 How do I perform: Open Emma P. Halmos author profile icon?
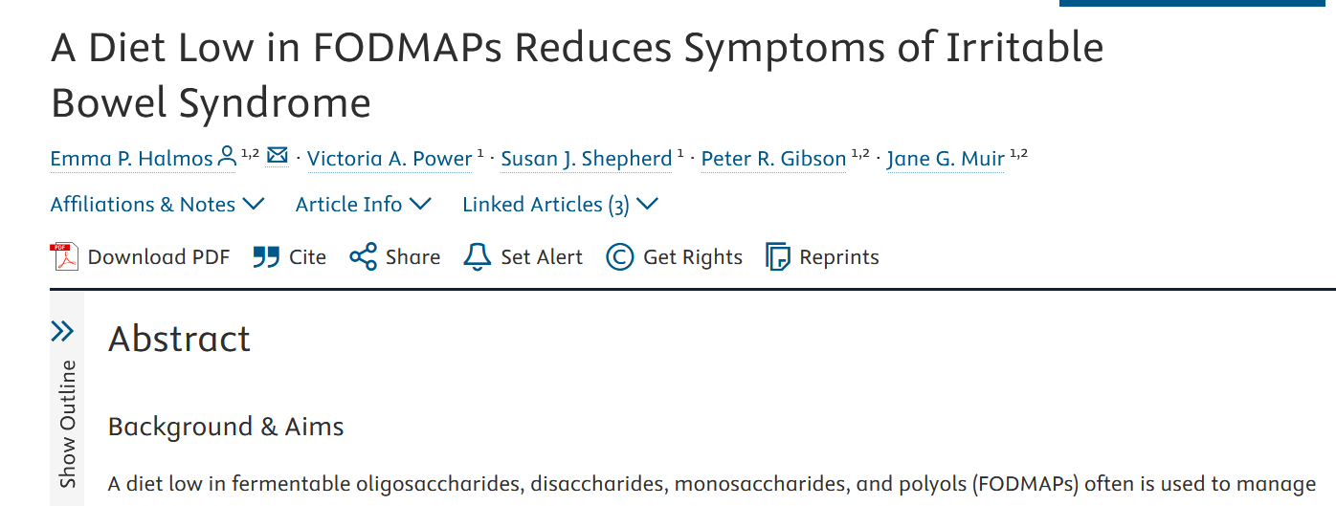228,157
